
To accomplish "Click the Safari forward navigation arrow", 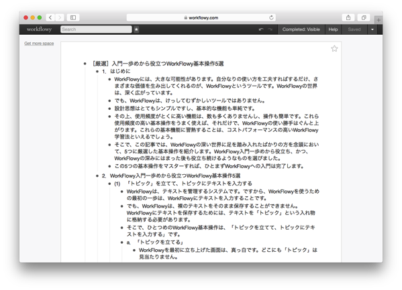I will 60,17.
